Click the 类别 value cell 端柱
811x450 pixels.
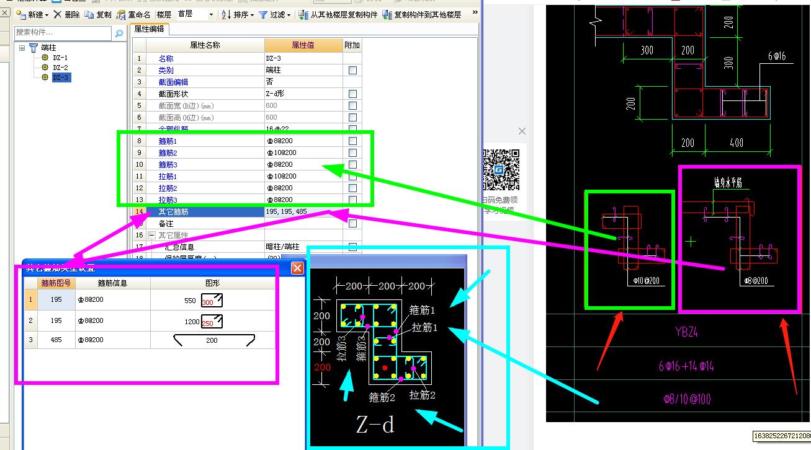[x=303, y=71]
